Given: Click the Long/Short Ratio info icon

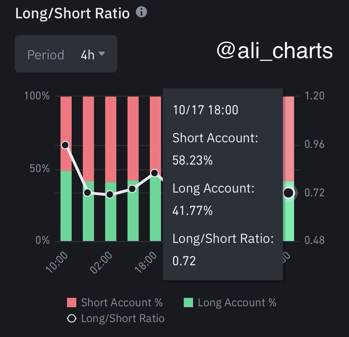Looking at the screenshot, I should 142,12.
